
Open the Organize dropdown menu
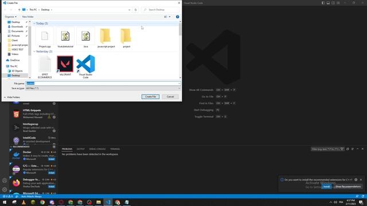pyautogui.click(x=10, y=17)
